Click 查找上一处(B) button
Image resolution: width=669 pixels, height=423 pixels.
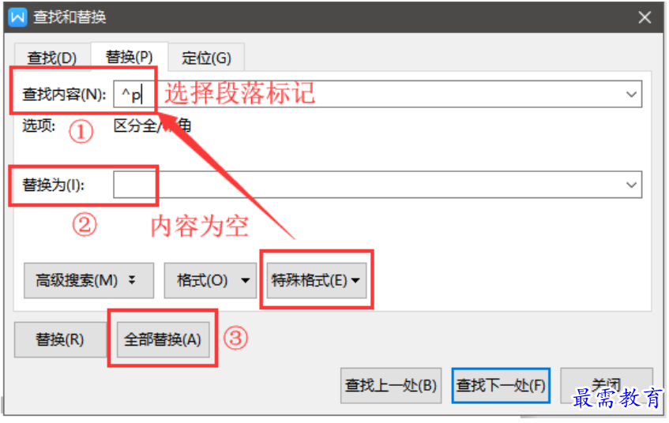[391, 385]
